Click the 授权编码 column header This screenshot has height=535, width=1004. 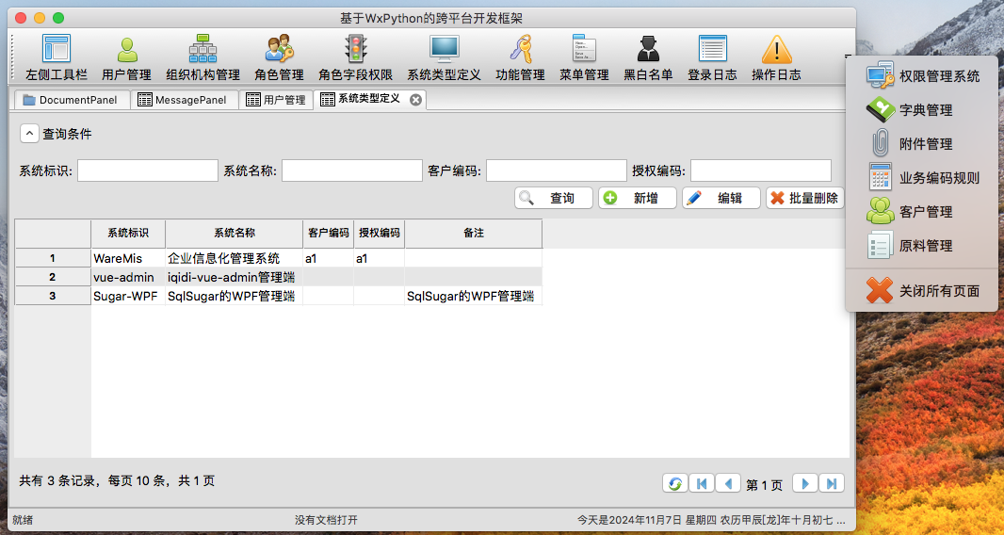point(379,234)
